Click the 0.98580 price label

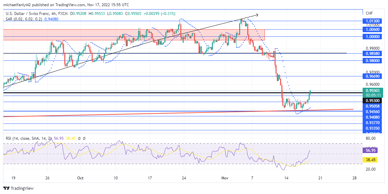click(x=373, y=53)
